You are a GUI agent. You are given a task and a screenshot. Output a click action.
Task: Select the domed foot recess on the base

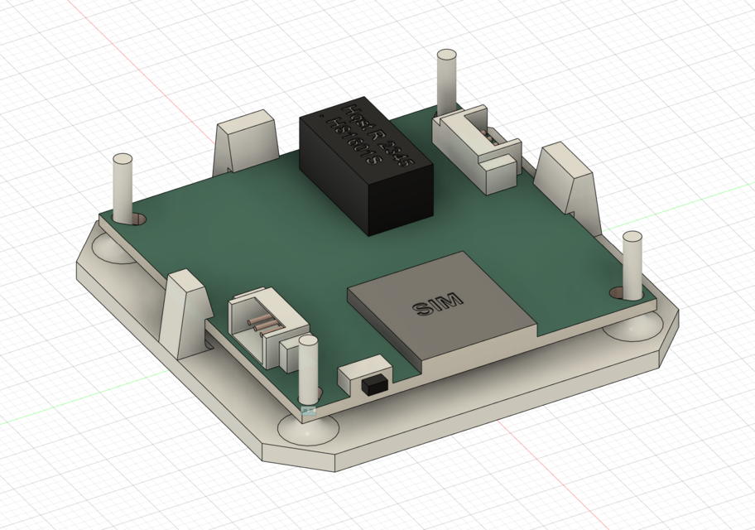[x=306, y=431]
